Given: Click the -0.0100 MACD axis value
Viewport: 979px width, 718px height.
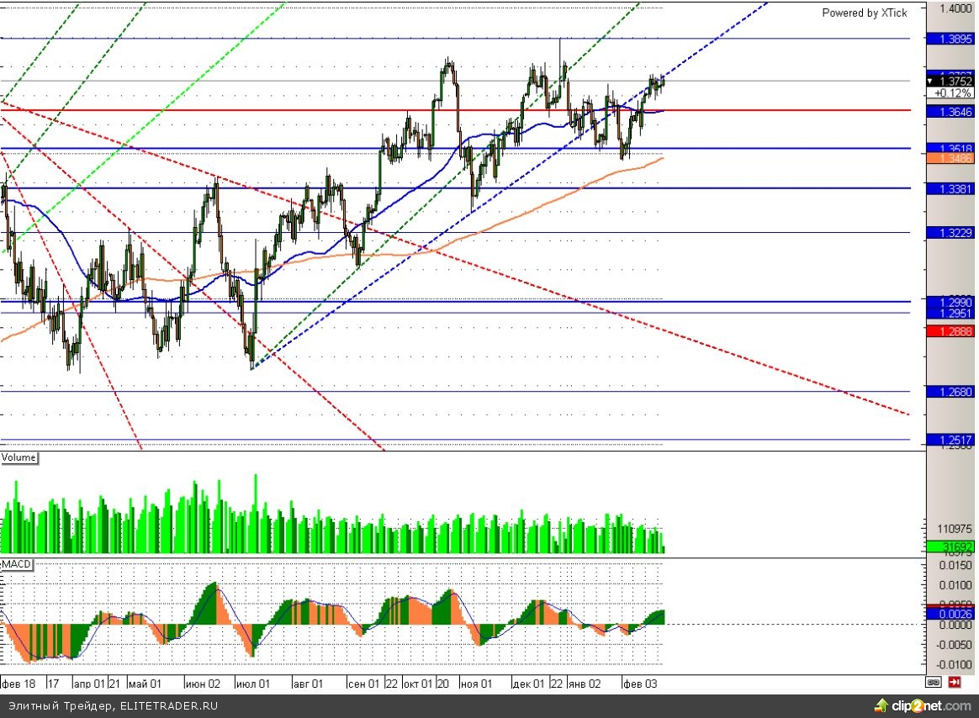Looking at the screenshot, I should tap(954, 664).
